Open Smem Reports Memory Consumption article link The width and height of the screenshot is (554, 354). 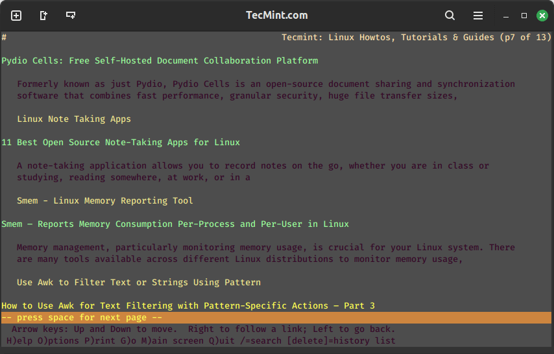point(175,224)
